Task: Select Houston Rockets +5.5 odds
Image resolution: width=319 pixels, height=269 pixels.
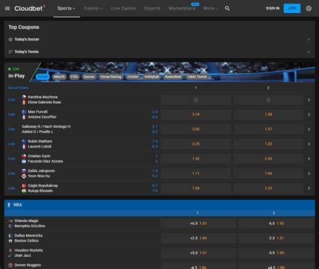Action: point(199,253)
